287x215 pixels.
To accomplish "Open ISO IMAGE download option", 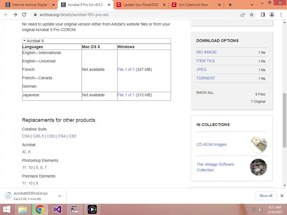I will pyautogui.click(x=207, y=52).
